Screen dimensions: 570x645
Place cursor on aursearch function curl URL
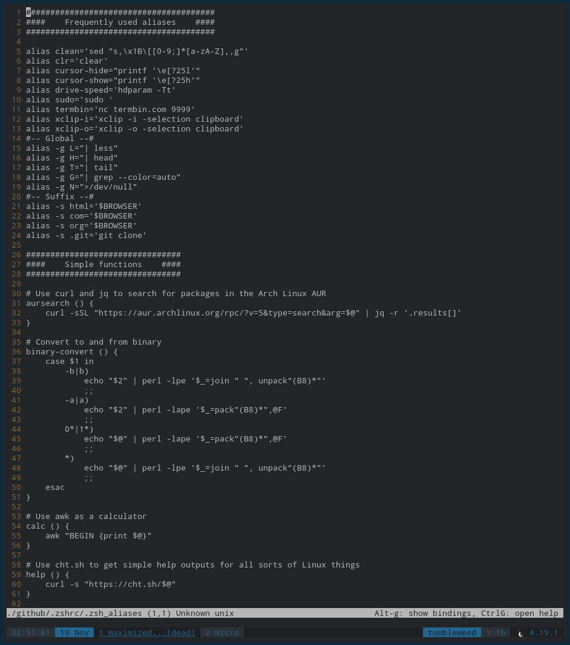[x=227, y=313]
